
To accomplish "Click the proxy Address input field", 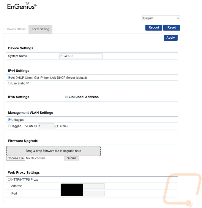I will tap(94, 186).
